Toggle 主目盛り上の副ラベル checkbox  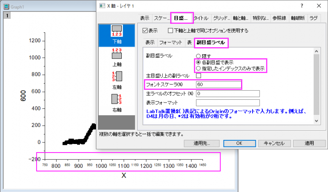[x=198, y=75]
